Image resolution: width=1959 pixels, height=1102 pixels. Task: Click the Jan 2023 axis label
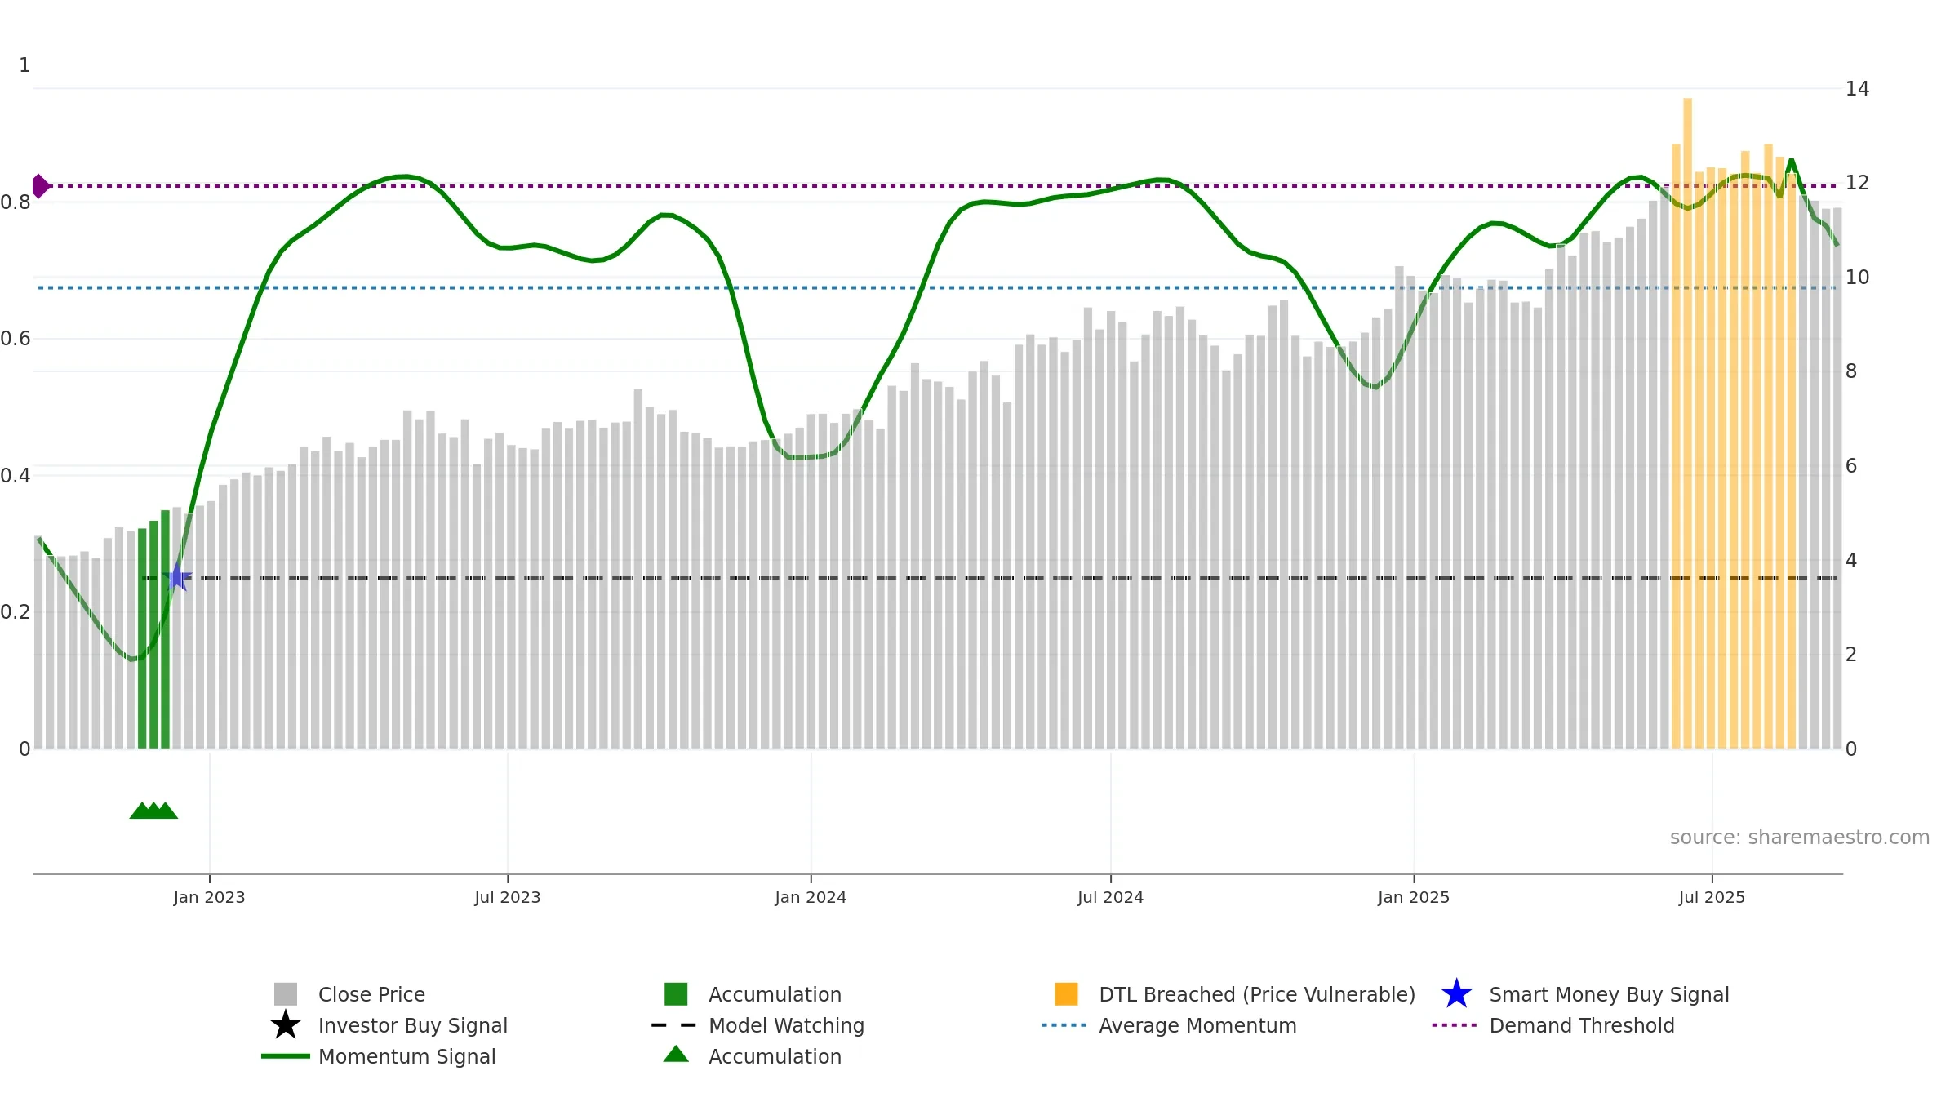[x=209, y=897]
